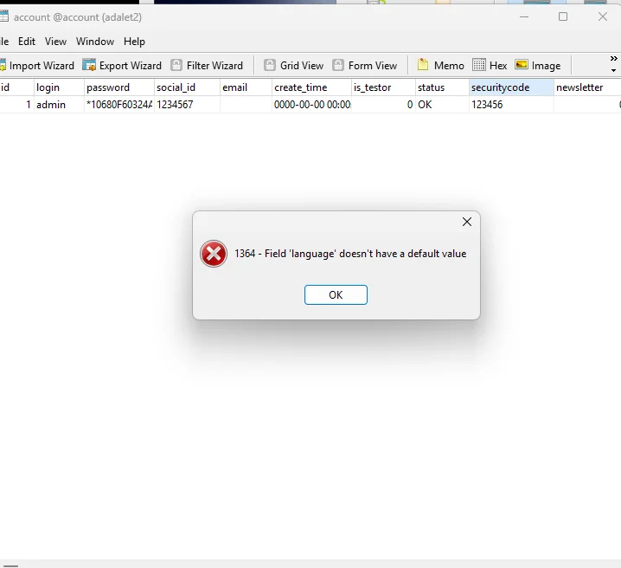
Task: Open the Image viewer
Action: click(537, 65)
